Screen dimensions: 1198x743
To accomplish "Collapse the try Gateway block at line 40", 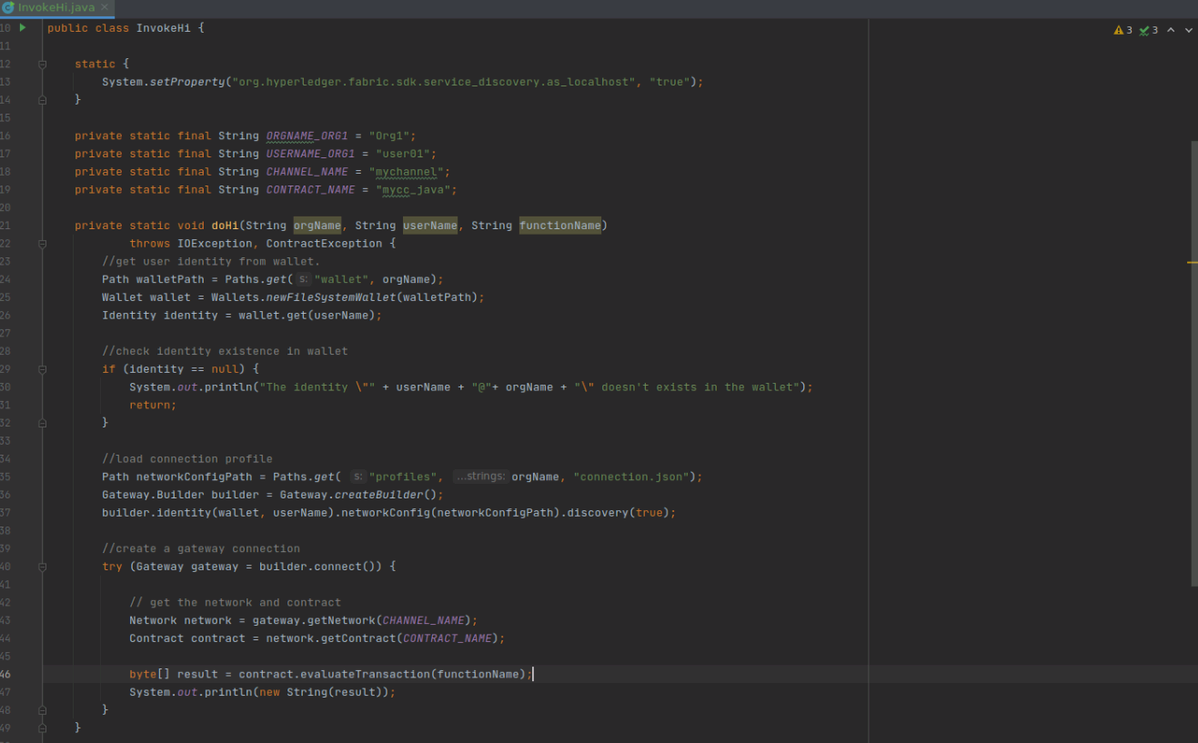I will coord(43,567).
